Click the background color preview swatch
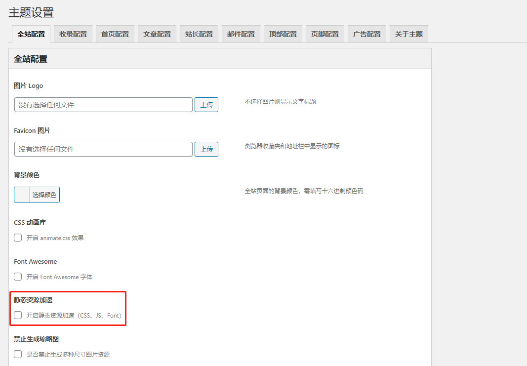The height and width of the screenshot is (366, 527). point(20,194)
